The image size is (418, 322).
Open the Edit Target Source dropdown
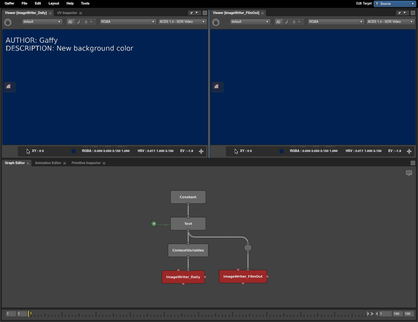394,4
